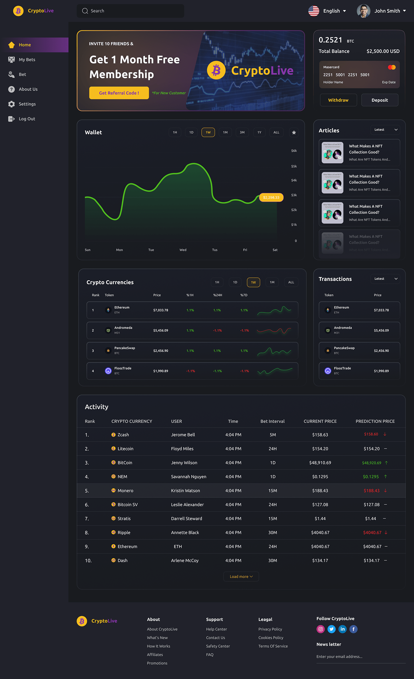The image size is (414, 679).
Task: Click the Instagram icon in footer
Action: (x=321, y=629)
